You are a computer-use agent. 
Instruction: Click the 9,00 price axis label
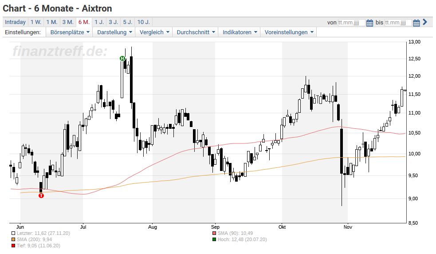[413, 198]
